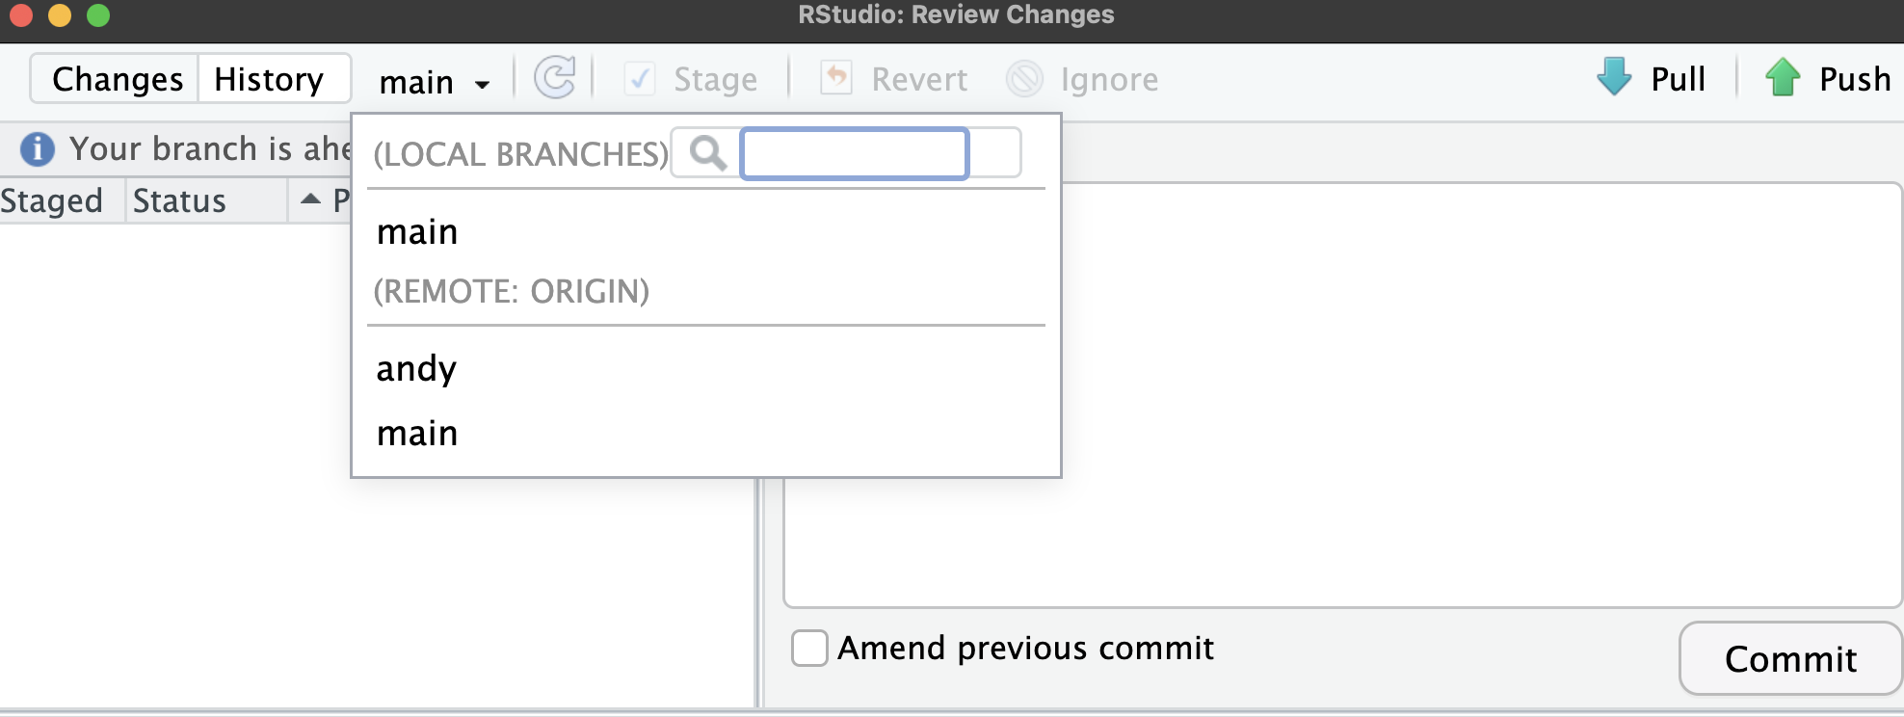
Task: Click the Commit button
Action: (x=1789, y=659)
